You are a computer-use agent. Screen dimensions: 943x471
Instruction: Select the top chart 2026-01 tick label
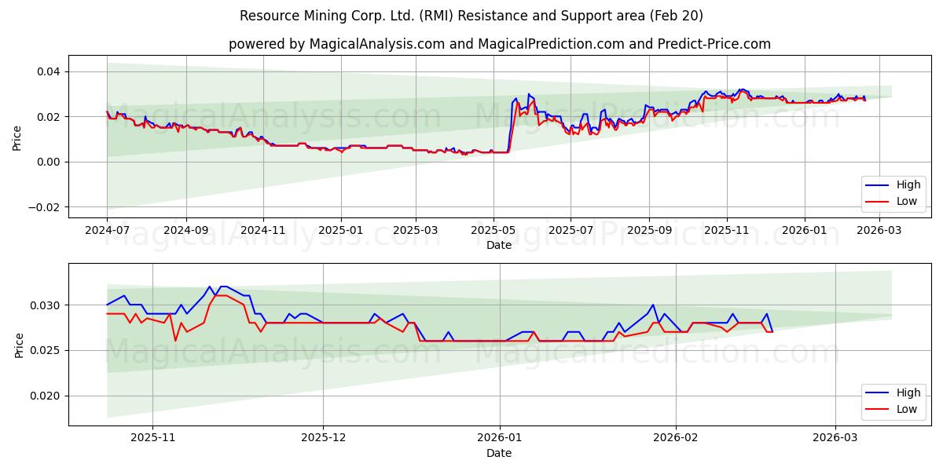pos(804,231)
